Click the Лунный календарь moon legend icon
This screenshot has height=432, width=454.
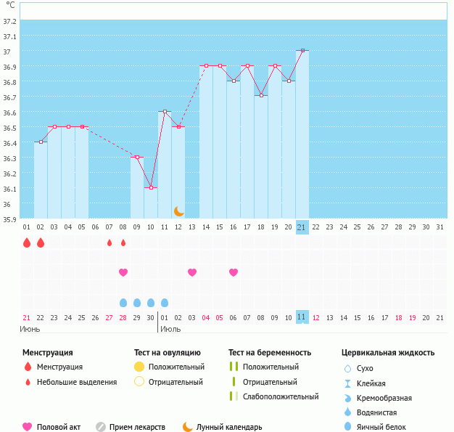(x=188, y=427)
